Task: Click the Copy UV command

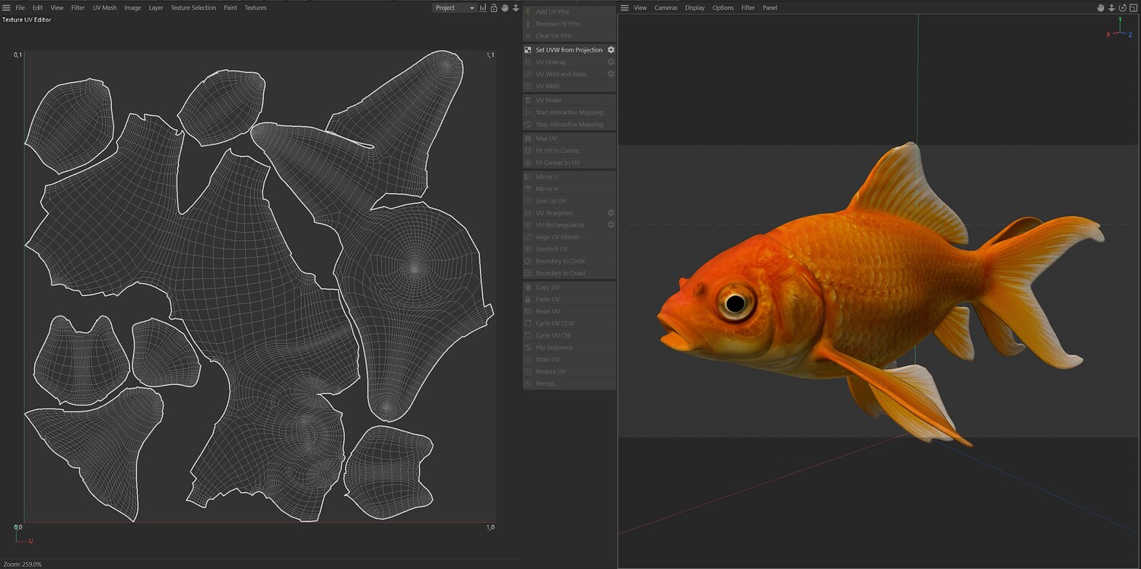Action: click(569, 288)
